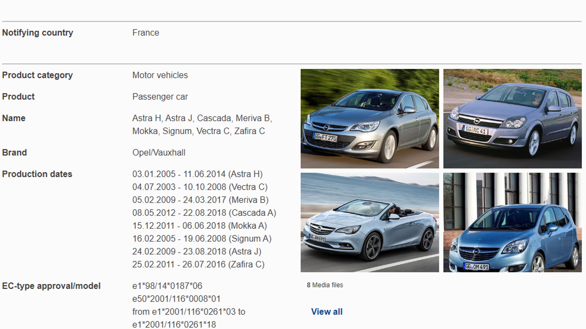
Task: Click the line 'from e1*2001/116*0261*03 to'
Action: click(x=189, y=311)
